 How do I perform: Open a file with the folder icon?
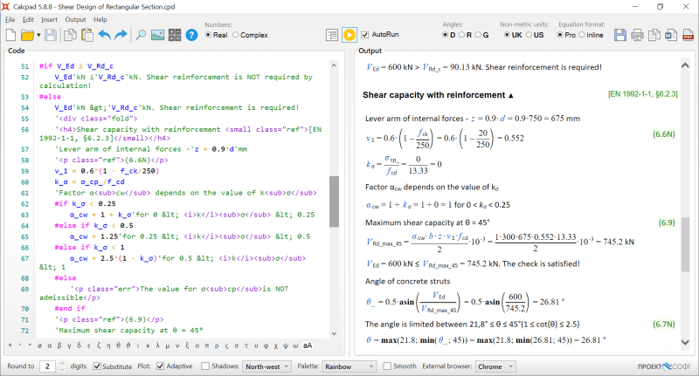click(27, 35)
